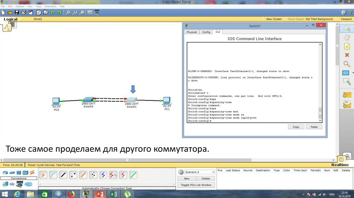
Task: Click the Print icon in toolbar
Action: pyautogui.click(x=24, y=13)
